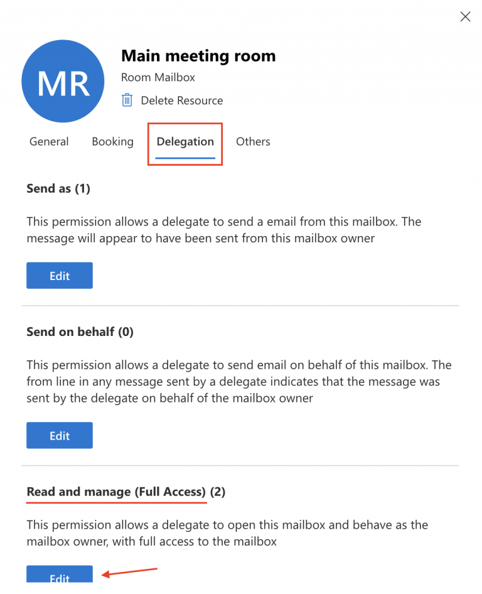
Task: Open the Booking tab
Action: click(113, 142)
